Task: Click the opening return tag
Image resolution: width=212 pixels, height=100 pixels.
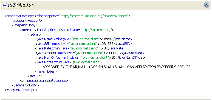Action: [35, 35]
